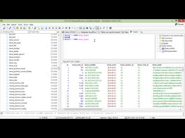Viewport: 185px width, 138px height.
Task: Sort by the BOOK_TYPE_ID column header
Action: pos(143,65)
